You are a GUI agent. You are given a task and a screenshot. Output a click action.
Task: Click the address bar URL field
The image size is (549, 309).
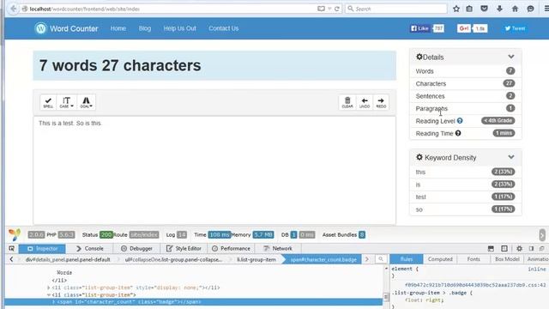coord(168,9)
